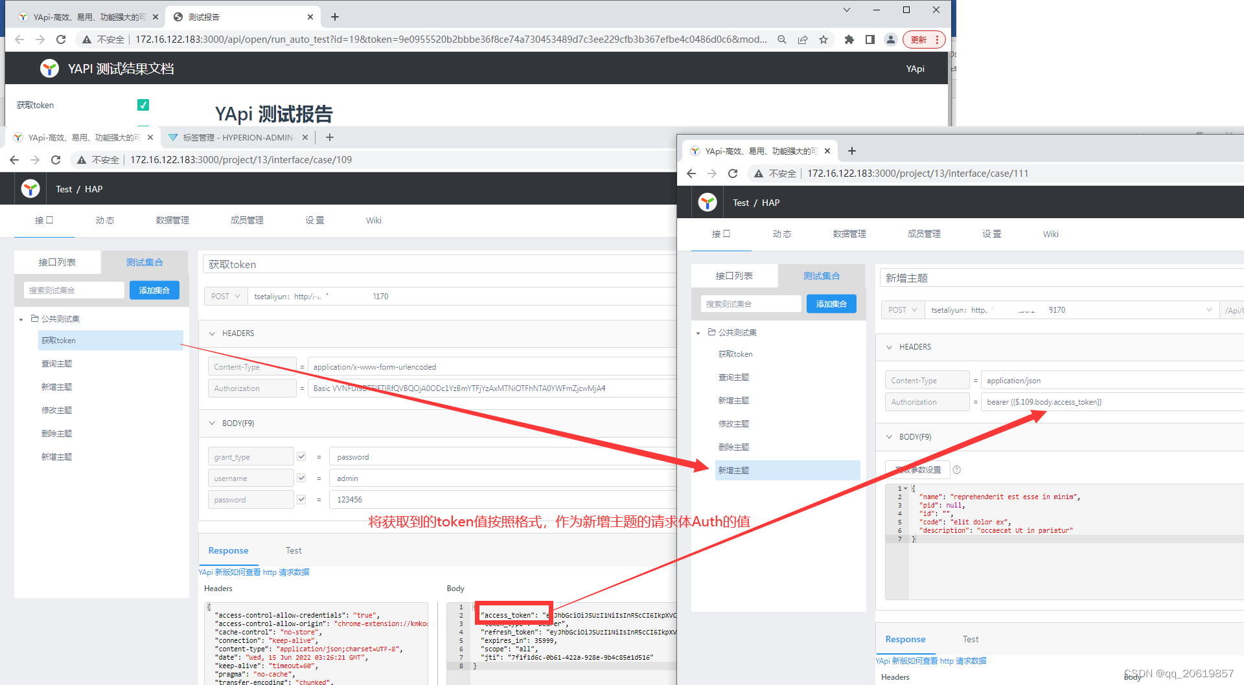The height and width of the screenshot is (685, 1244).
Task: Click the 动态 menu in left window
Action: tap(105, 220)
